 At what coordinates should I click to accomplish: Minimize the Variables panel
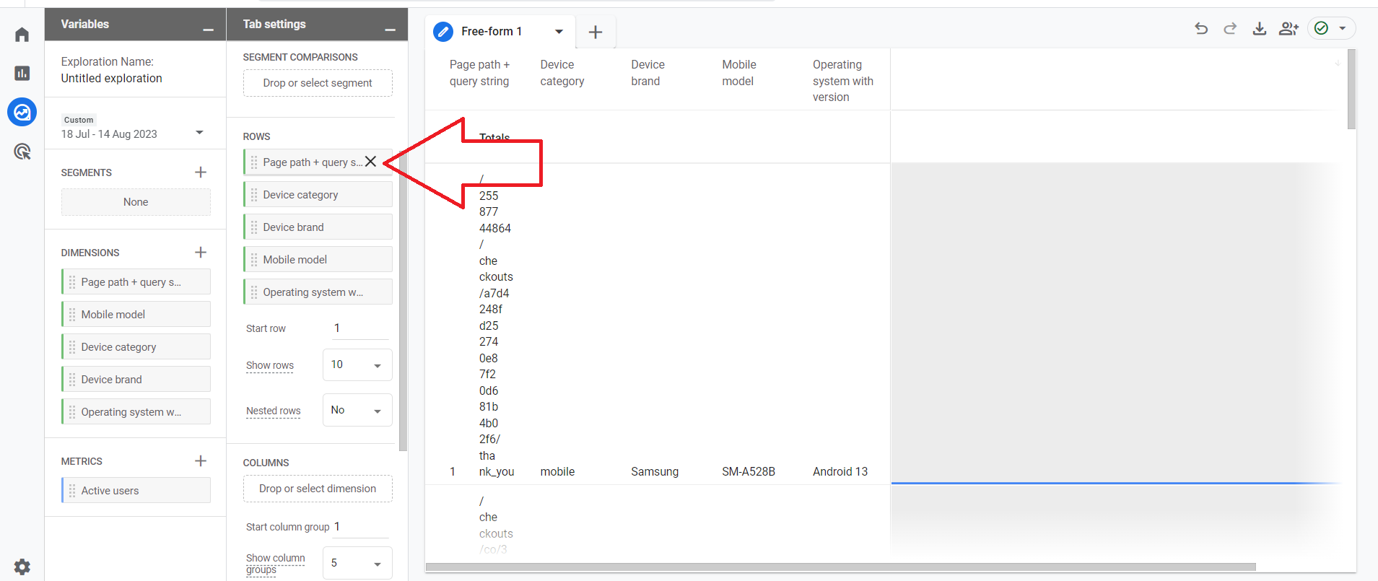click(x=208, y=30)
